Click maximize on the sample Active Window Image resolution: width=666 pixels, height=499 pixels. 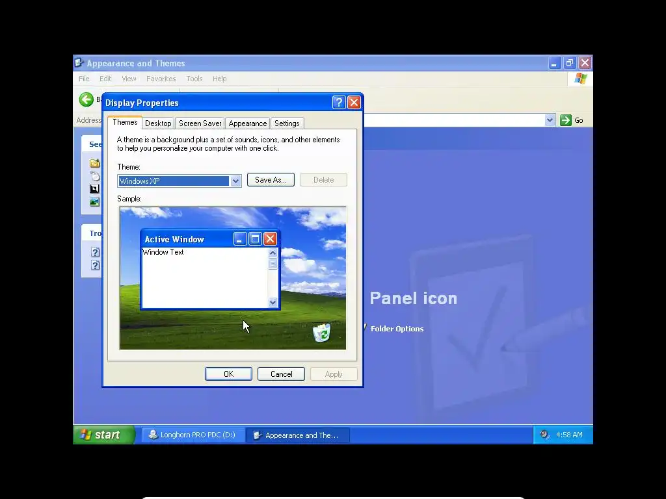pyautogui.click(x=255, y=239)
